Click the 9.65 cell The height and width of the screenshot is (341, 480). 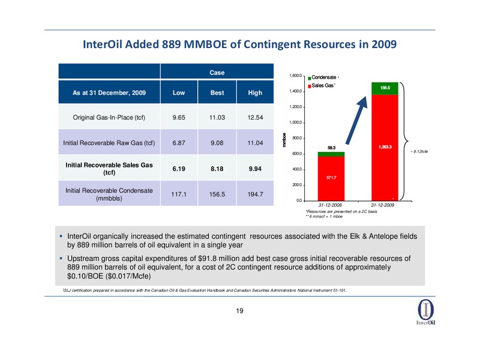[179, 117]
